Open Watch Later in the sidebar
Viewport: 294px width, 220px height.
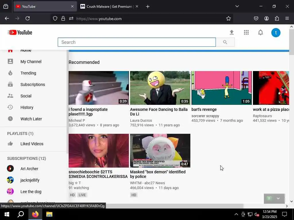point(31,119)
